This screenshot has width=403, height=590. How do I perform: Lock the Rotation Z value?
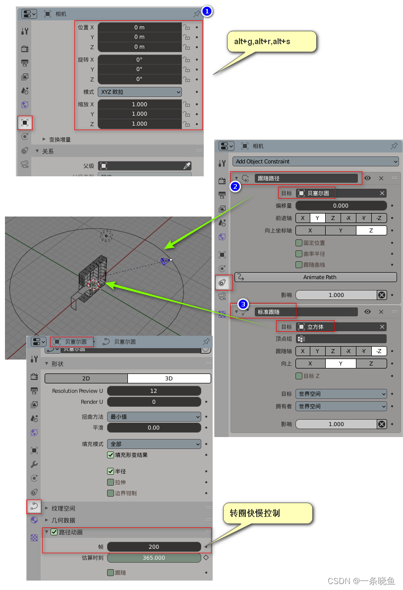187,79
